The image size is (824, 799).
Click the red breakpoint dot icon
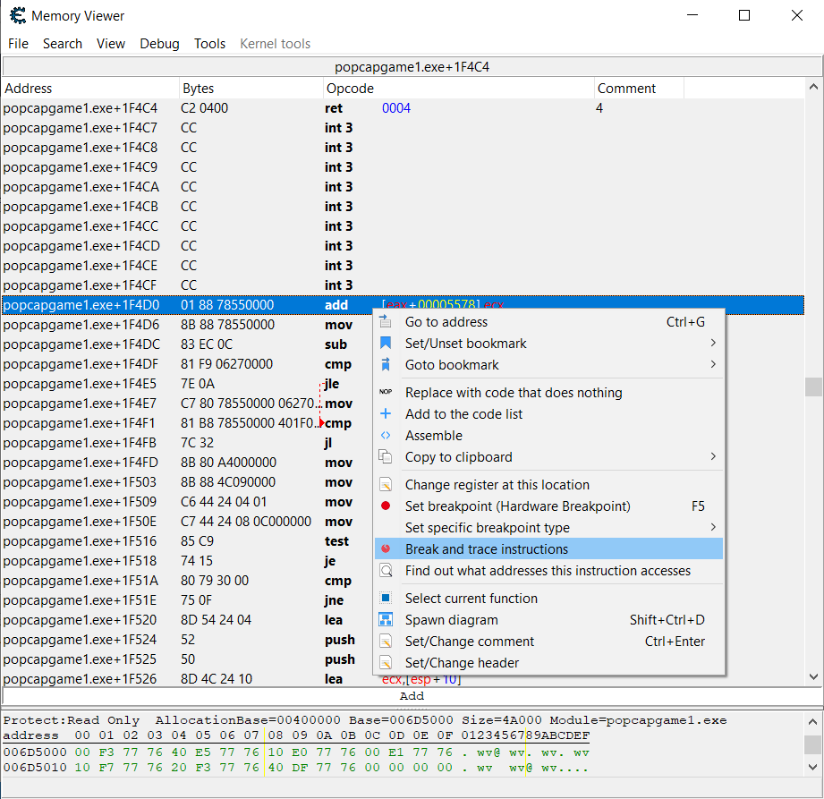[386, 506]
